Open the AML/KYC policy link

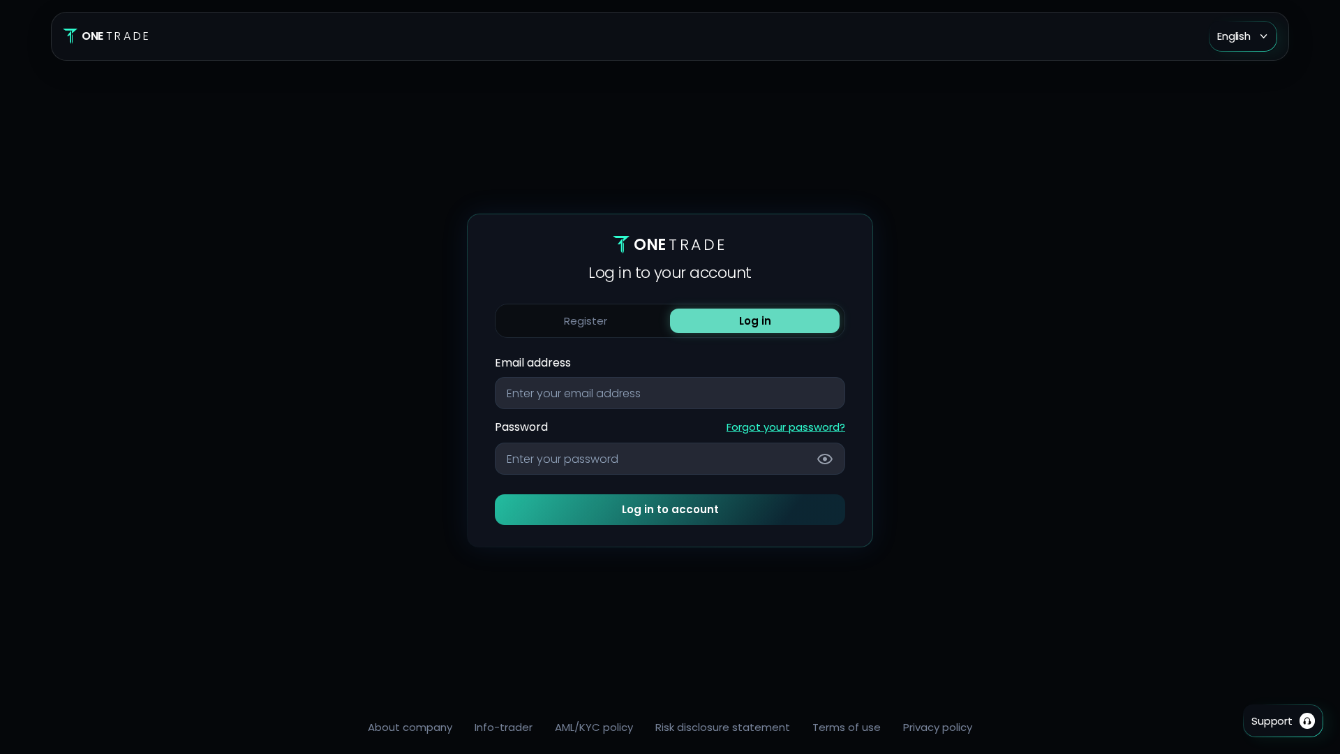coord(593,727)
